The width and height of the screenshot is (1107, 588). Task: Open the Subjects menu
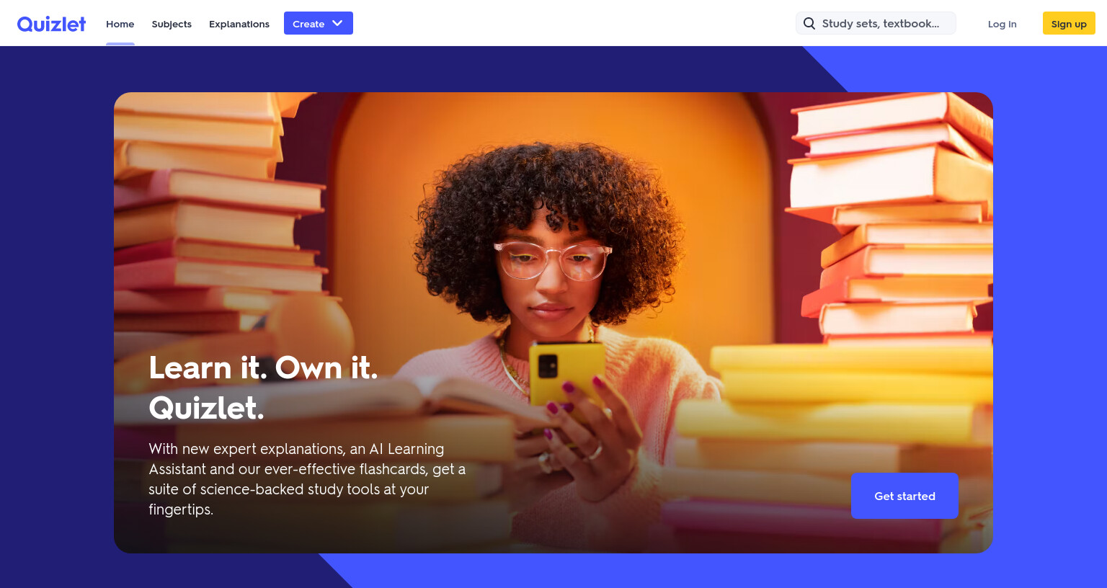[x=172, y=24]
